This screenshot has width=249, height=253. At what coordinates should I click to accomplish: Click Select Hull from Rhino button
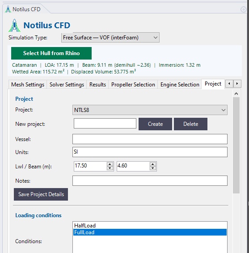[51, 53]
